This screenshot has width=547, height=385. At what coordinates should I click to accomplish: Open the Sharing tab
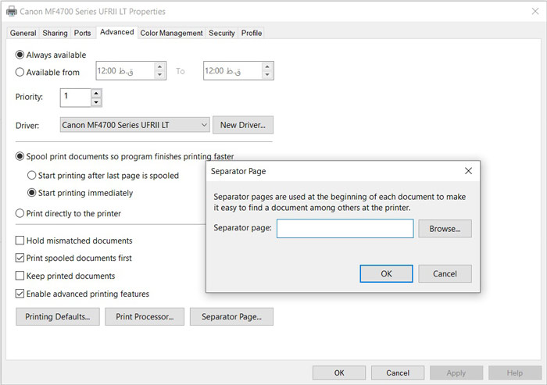click(x=55, y=33)
